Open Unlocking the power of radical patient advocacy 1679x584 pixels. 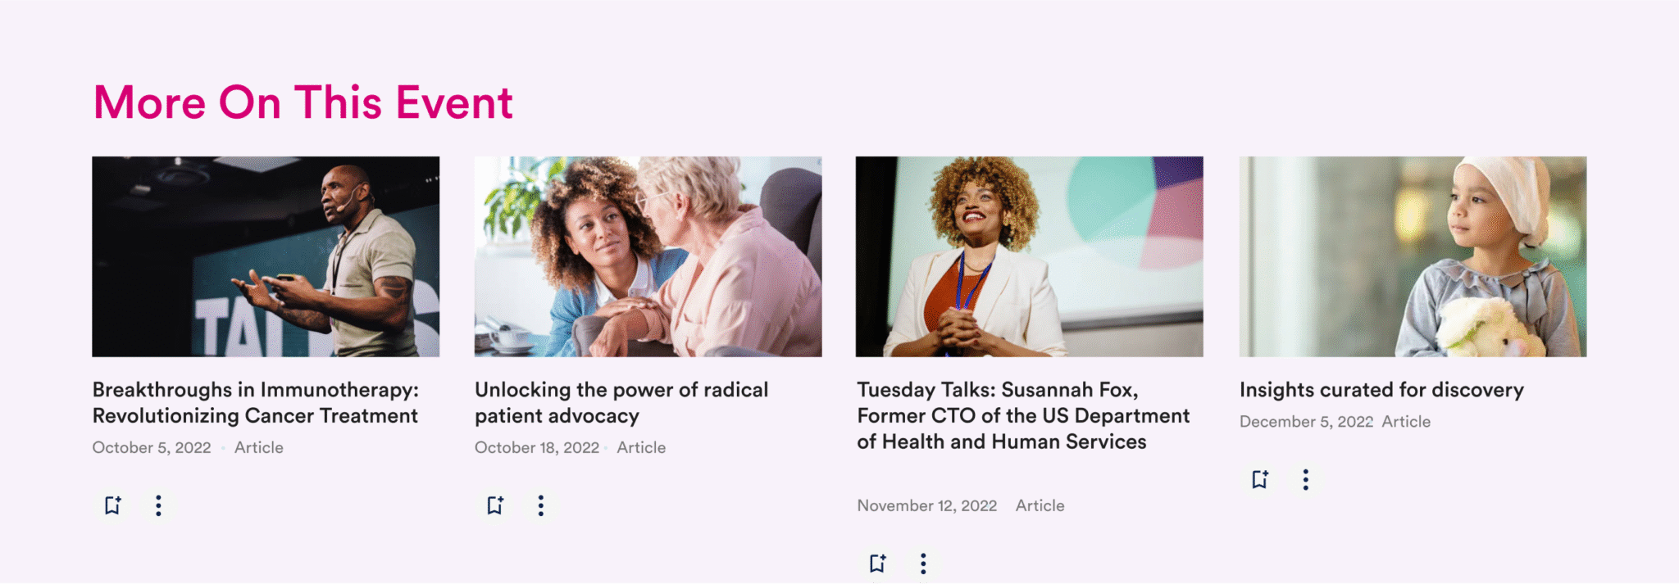pyautogui.click(x=621, y=402)
